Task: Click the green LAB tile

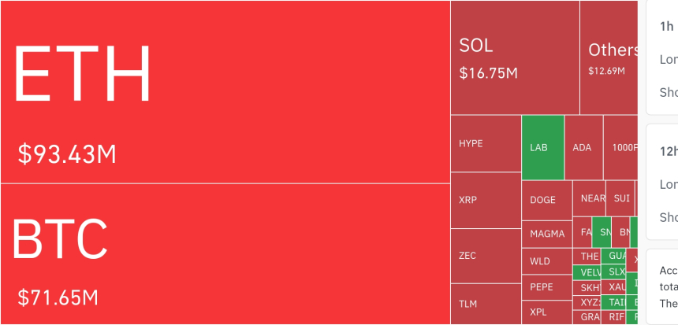Action: click(x=543, y=147)
